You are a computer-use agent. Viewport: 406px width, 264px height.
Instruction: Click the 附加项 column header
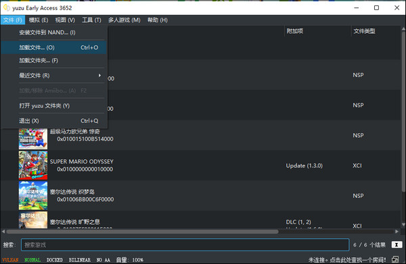[294, 31]
